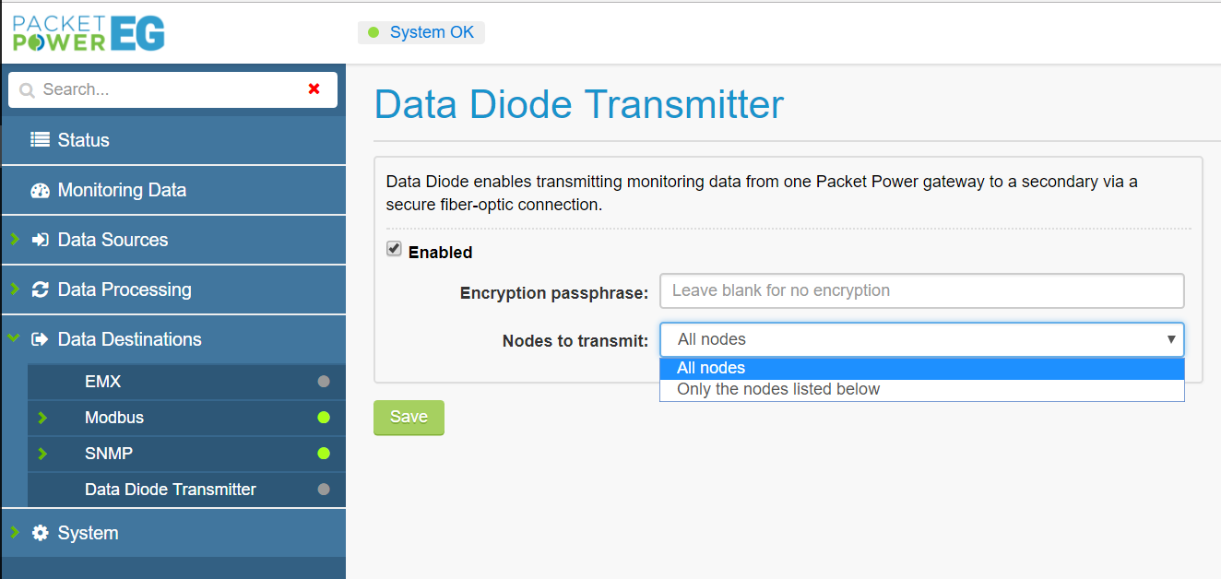Click the System OK status indicator
Screen dimensions: 1221x579
click(x=421, y=32)
